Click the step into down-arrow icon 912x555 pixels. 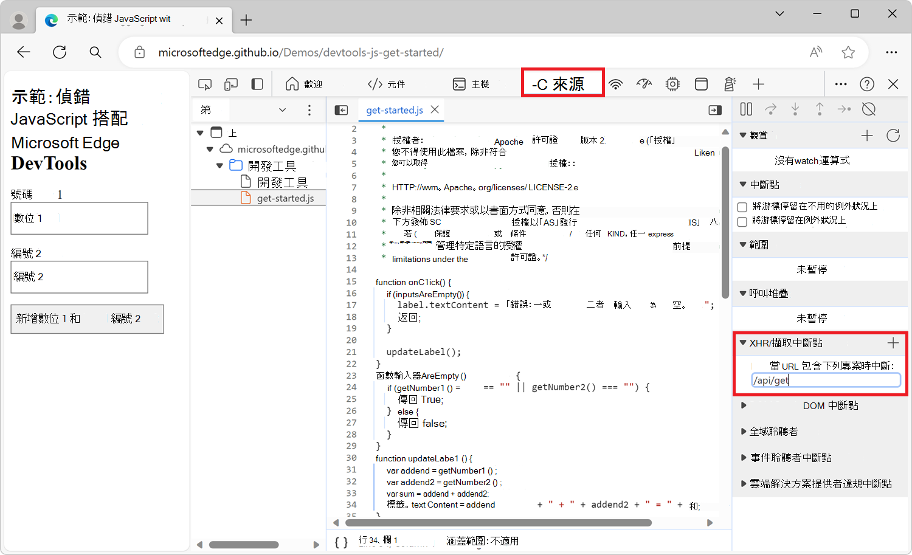[795, 109]
